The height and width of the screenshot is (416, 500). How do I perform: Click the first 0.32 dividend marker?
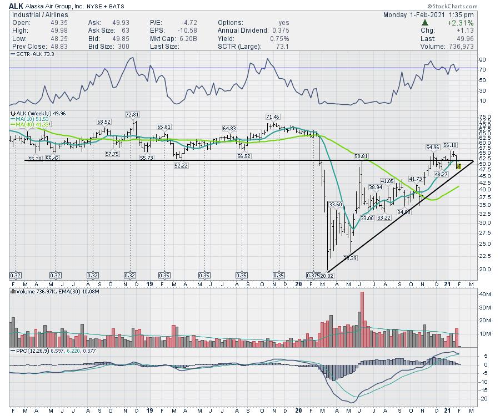click(16, 275)
